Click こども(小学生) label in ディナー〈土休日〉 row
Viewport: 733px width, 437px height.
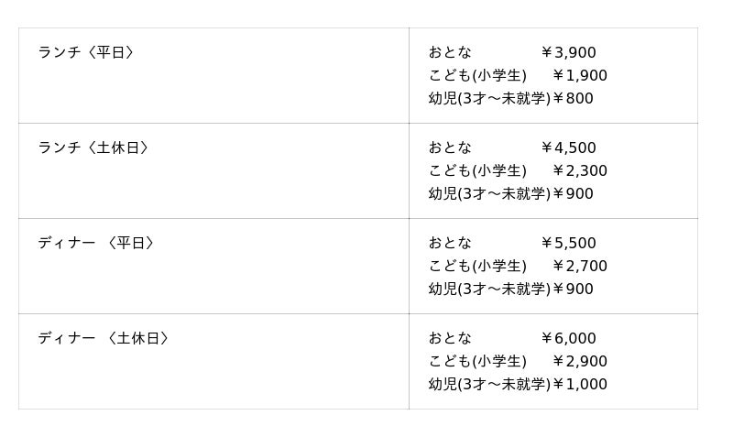(x=477, y=362)
